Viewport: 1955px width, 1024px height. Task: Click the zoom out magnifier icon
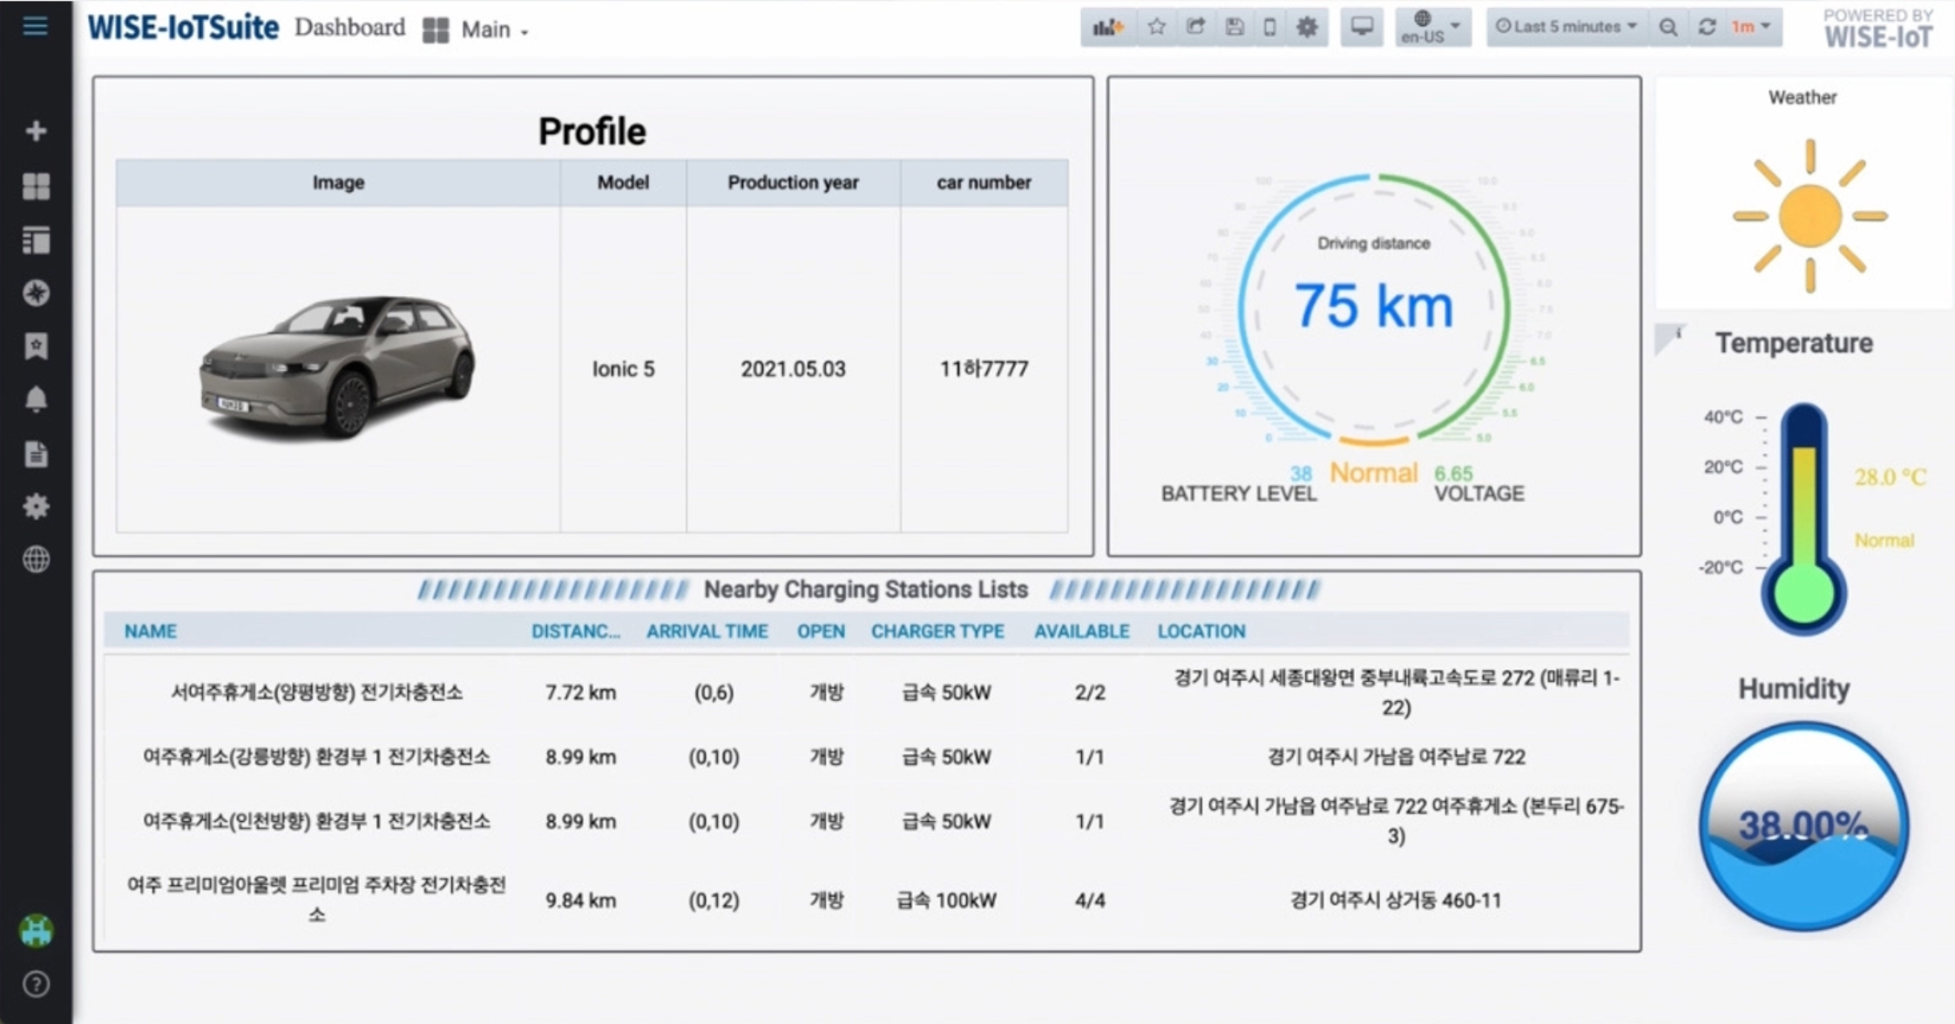click(1667, 27)
